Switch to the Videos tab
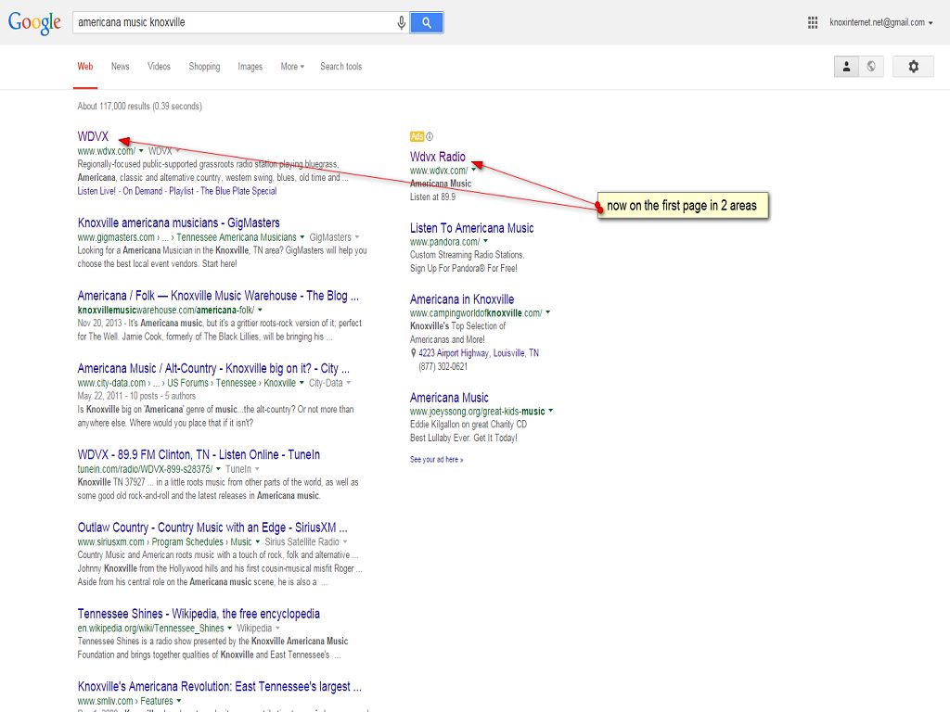 click(x=159, y=66)
